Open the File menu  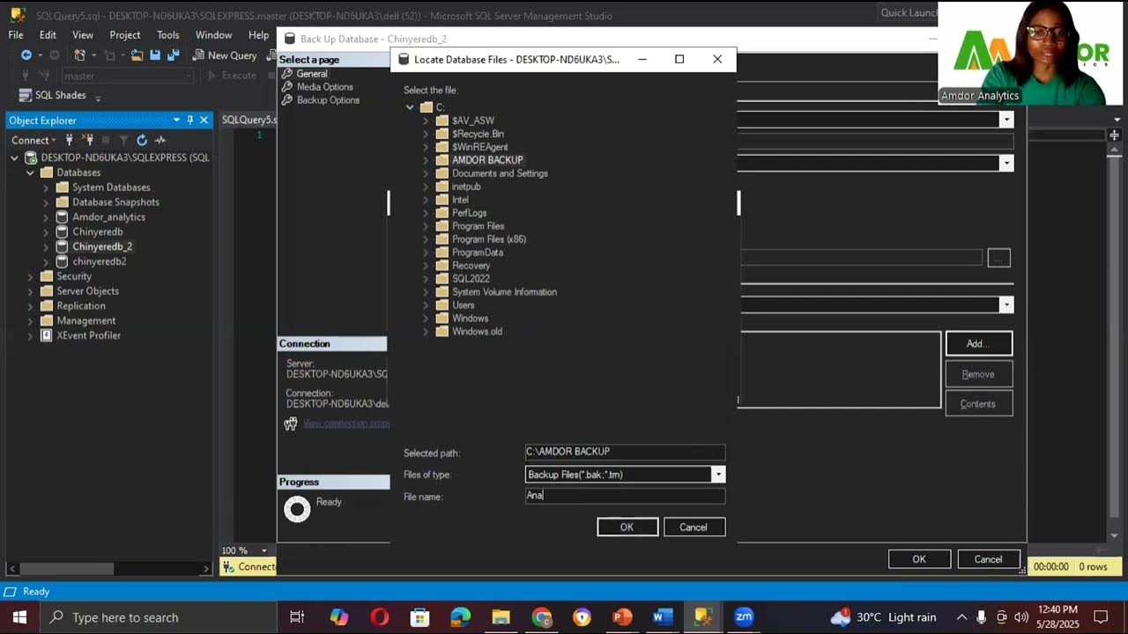point(16,35)
